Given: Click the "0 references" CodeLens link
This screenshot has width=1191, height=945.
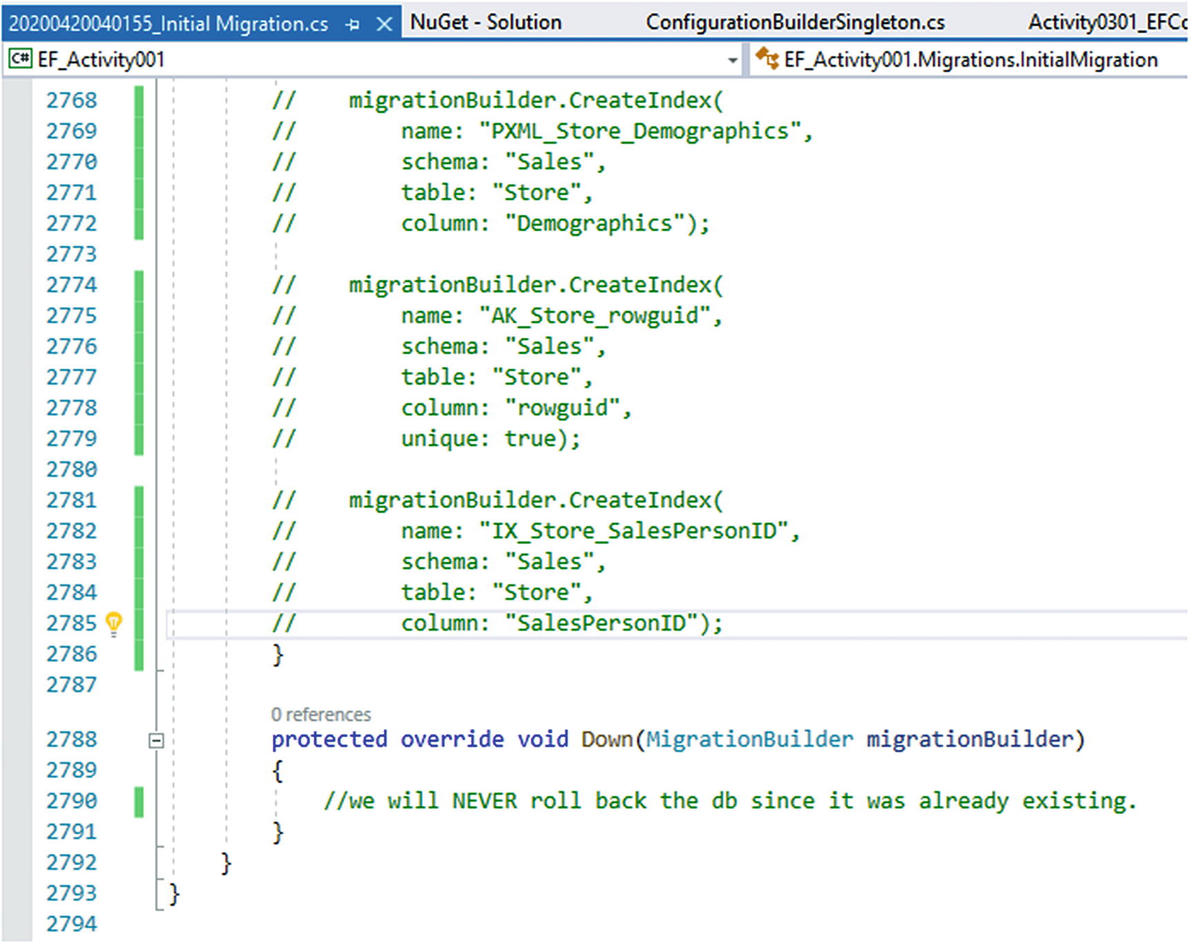Looking at the screenshot, I should pyautogui.click(x=320, y=714).
